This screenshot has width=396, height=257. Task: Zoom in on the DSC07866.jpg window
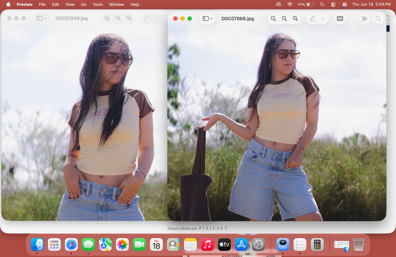coord(295,19)
